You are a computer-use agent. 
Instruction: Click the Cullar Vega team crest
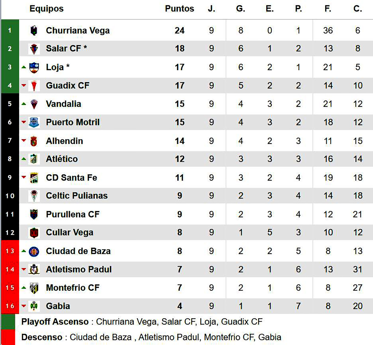tap(34, 233)
